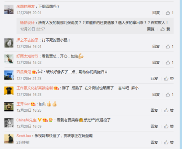Click the panda badge beside 西瓜看见
This screenshot has height=149, width=182.
[40, 72]
